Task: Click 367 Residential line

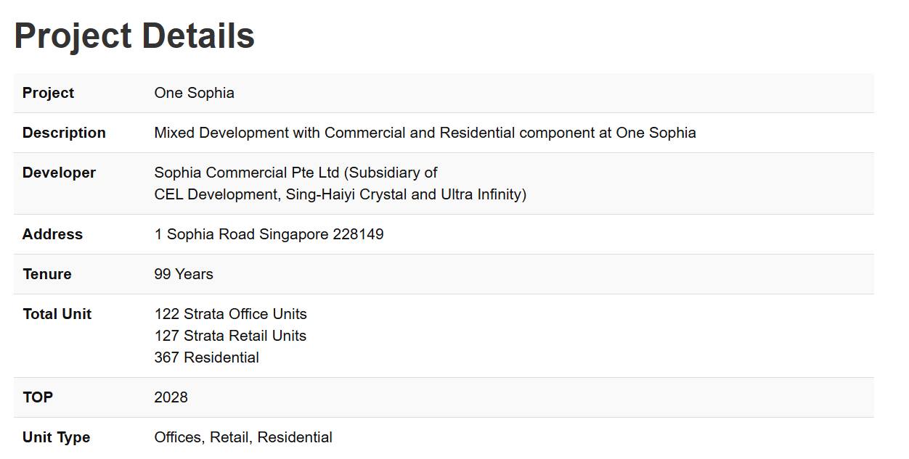Action: (x=206, y=357)
